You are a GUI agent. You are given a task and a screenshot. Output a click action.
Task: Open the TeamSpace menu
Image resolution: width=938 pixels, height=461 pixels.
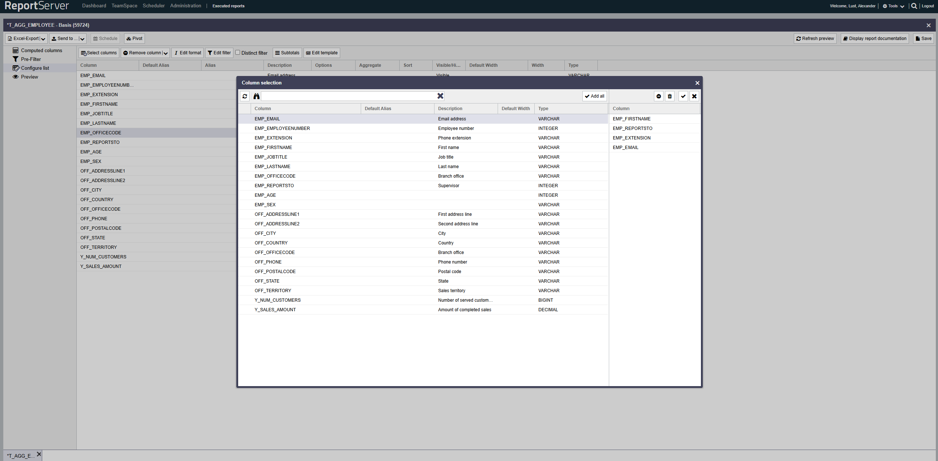point(124,6)
